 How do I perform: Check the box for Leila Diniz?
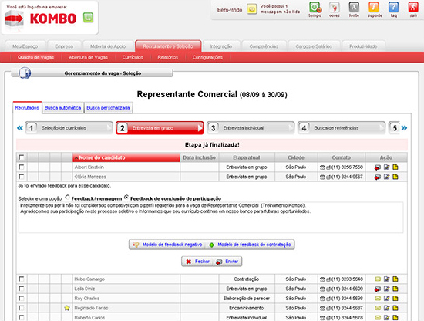pos(21,289)
